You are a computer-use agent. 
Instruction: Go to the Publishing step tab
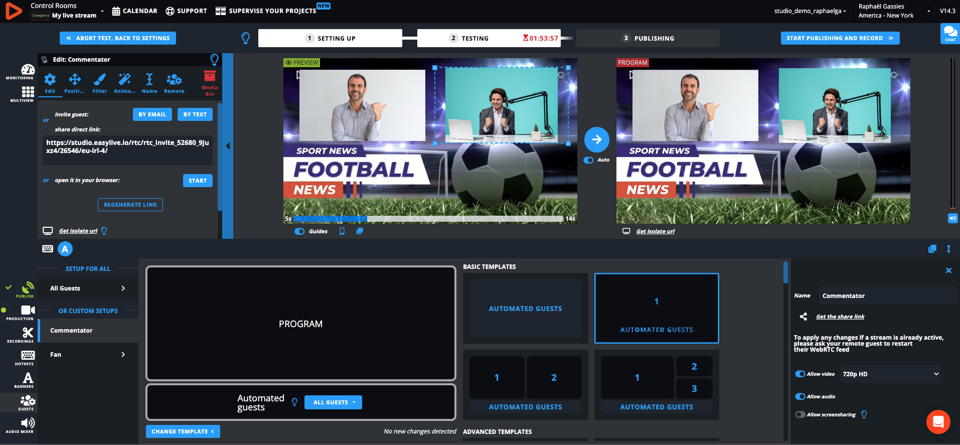pos(648,38)
